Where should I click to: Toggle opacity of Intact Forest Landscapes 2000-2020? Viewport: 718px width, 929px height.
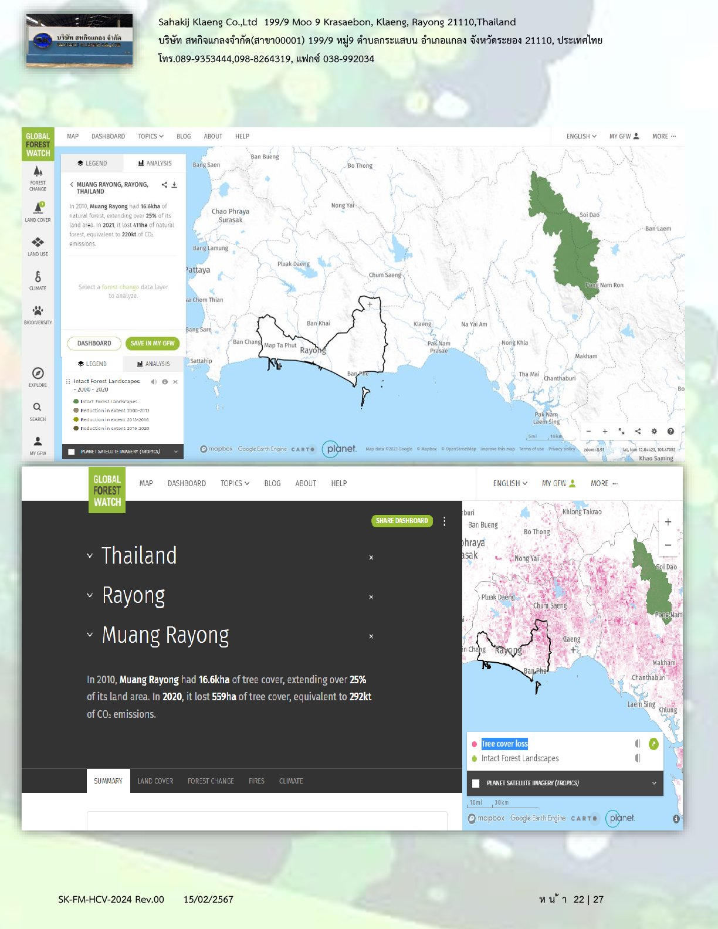pyautogui.click(x=154, y=382)
